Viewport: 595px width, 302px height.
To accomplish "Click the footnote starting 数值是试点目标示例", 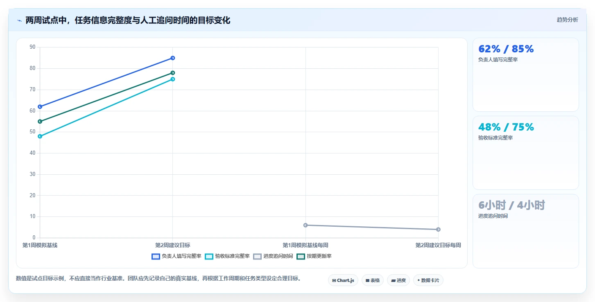I will click(159, 278).
